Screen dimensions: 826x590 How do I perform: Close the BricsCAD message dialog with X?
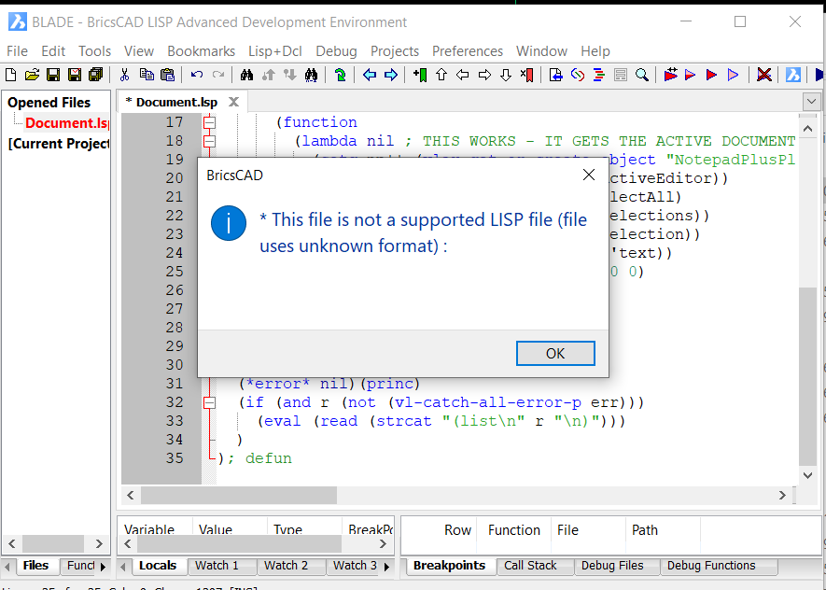pyautogui.click(x=589, y=175)
